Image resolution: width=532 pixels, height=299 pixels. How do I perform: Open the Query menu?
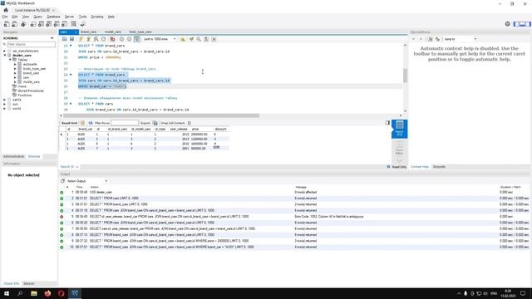tap(37, 17)
